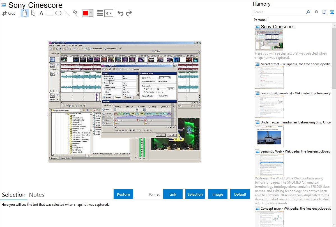The image size is (336, 227).
Task: Switch to the Personal tab
Action: tap(260, 20)
